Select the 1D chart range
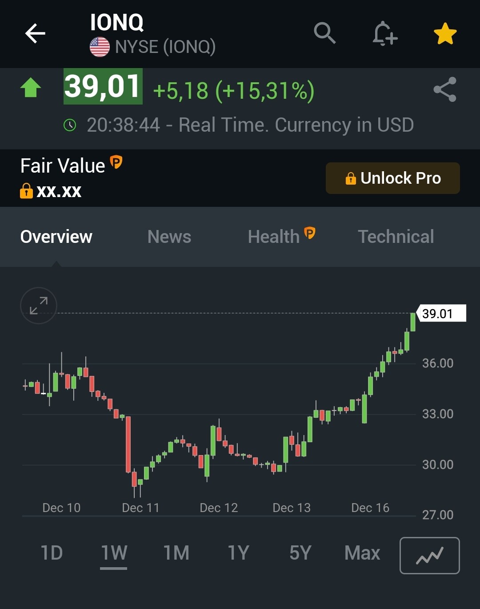 [52, 553]
